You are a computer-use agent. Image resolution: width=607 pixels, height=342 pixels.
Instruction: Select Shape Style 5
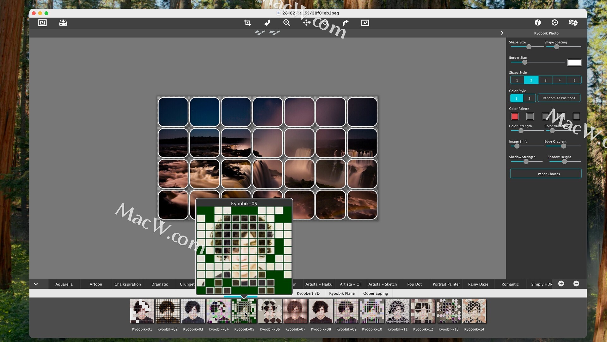click(574, 80)
